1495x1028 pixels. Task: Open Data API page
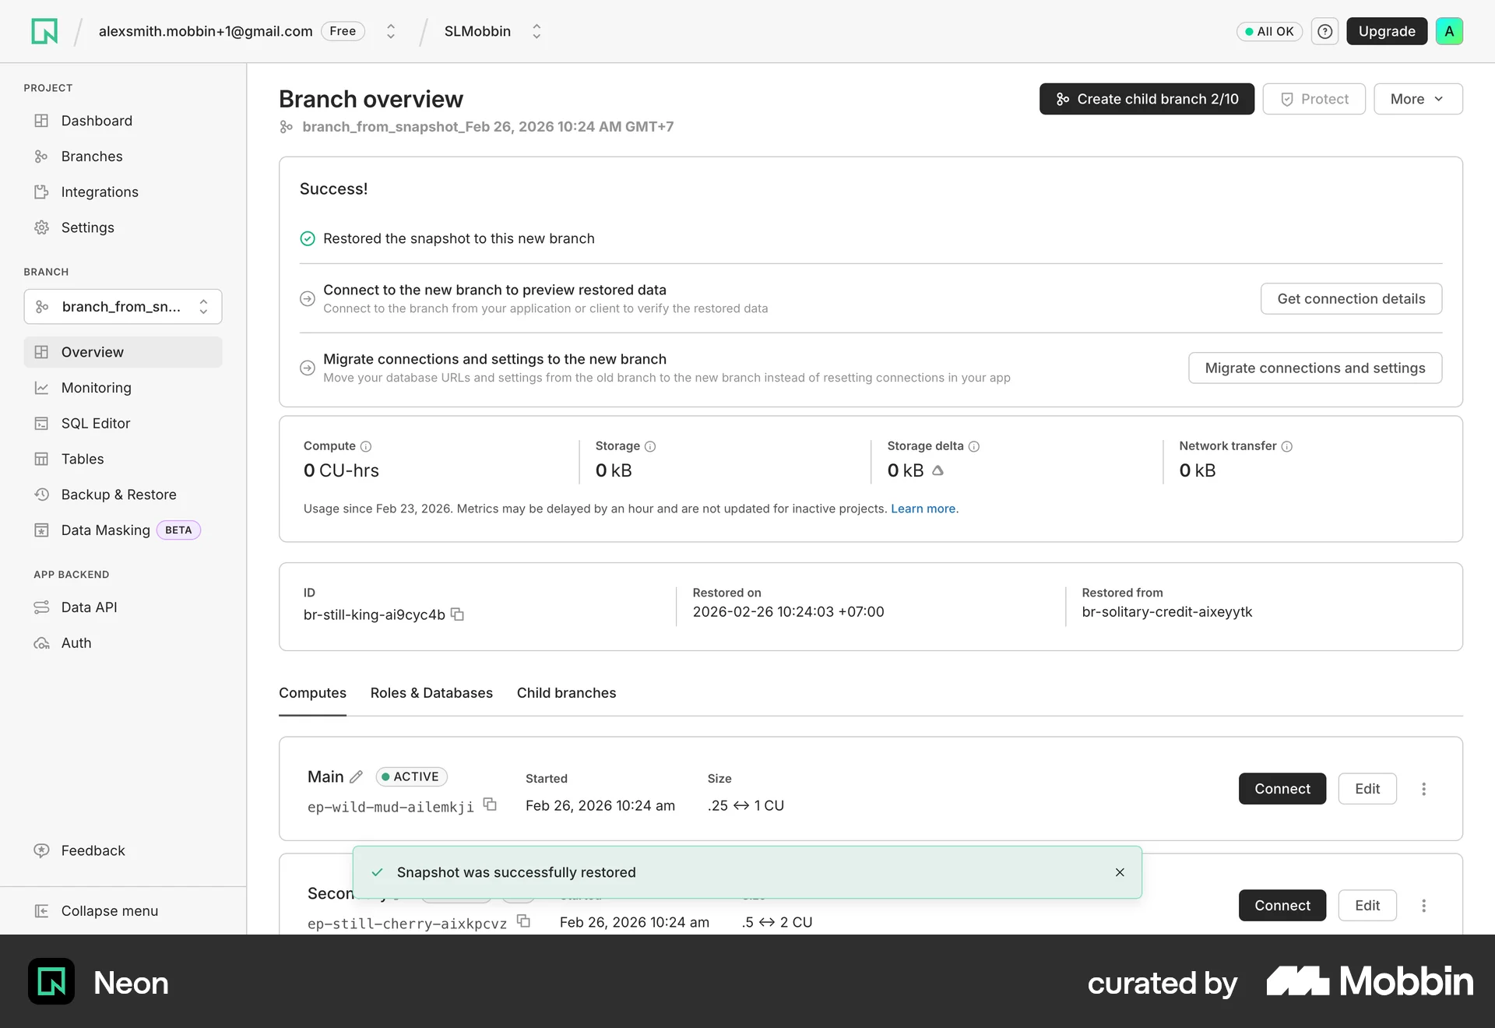point(123,607)
